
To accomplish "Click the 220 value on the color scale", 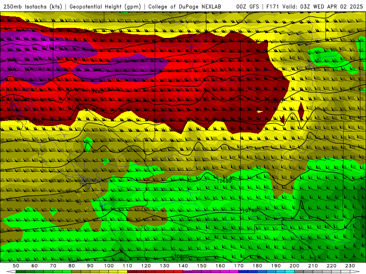I will pos(331,266).
